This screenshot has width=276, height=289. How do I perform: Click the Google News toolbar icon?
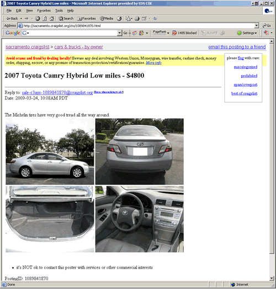coord(135,33)
